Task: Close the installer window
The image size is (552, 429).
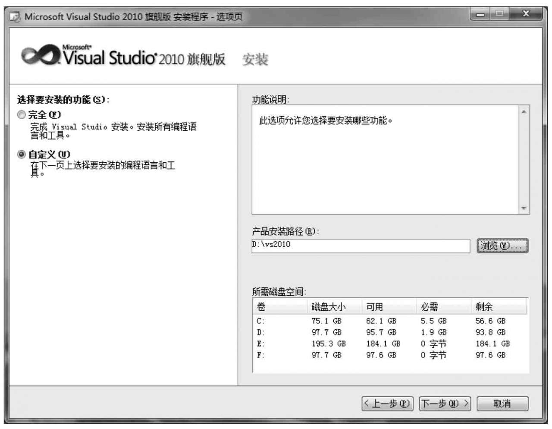Action: click(526, 14)
